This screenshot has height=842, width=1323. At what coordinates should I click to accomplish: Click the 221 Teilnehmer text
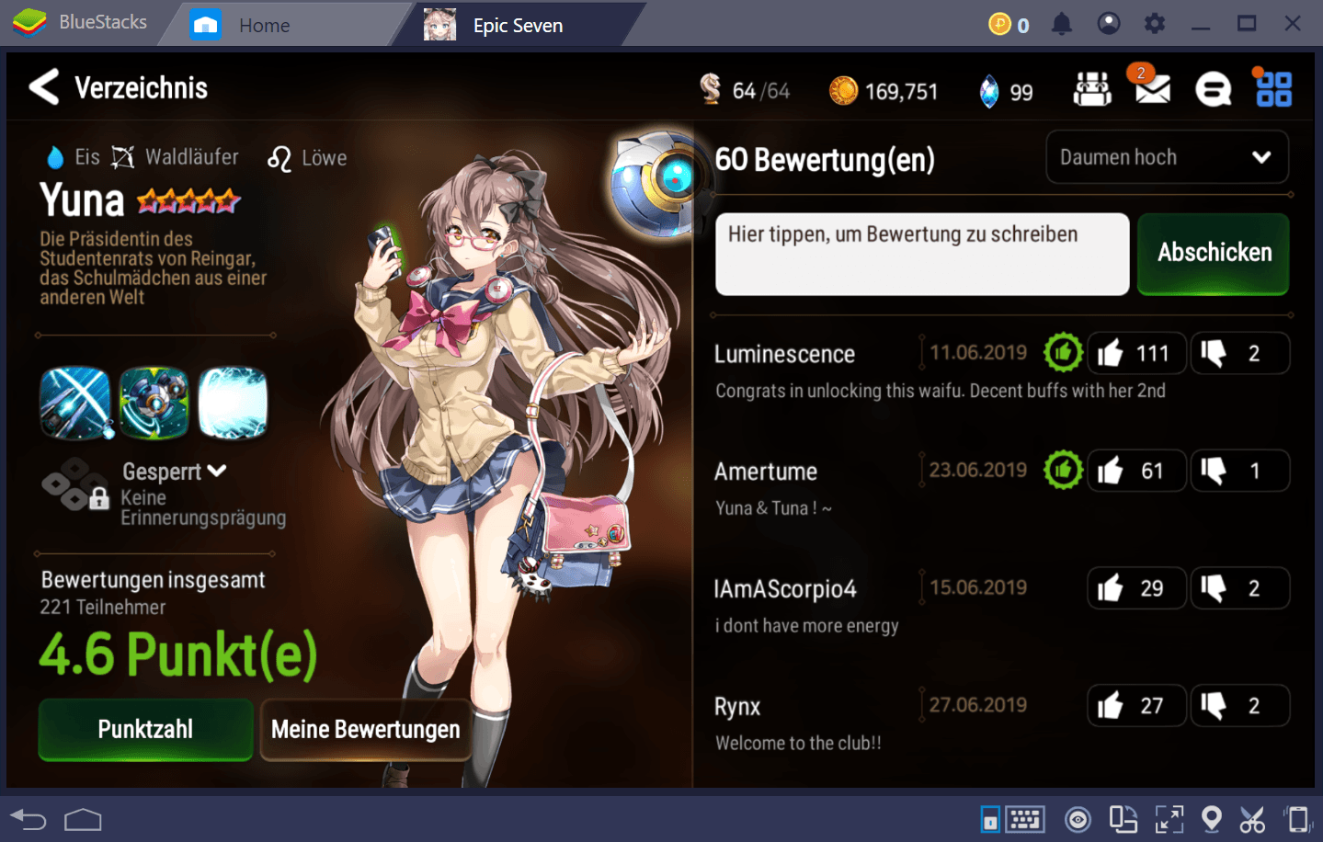point(103,608)
